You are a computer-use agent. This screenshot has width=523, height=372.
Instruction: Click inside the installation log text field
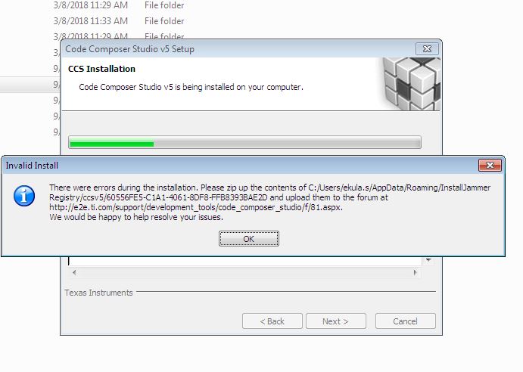[245, 261]
